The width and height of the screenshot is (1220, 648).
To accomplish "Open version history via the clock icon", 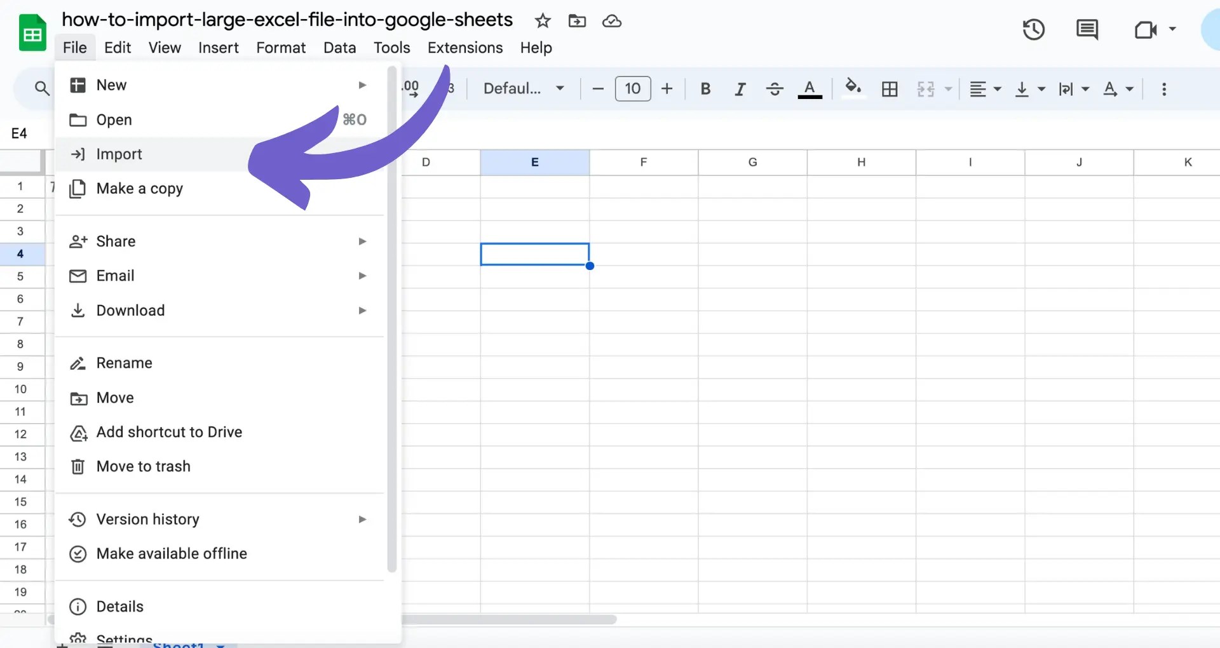I will coord(1033,29).
